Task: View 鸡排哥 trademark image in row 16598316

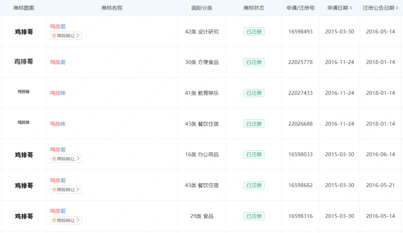Action: click(x=24, y=216)
